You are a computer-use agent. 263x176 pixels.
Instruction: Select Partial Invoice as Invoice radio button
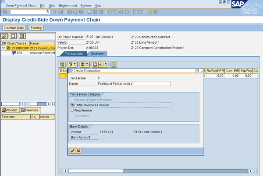[x=72, y=105]
